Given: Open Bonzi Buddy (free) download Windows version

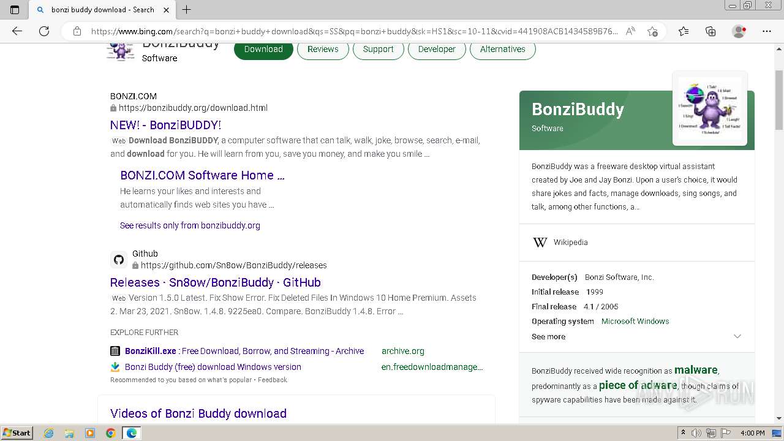Looking at the screenshot, I should coord(213,367).
